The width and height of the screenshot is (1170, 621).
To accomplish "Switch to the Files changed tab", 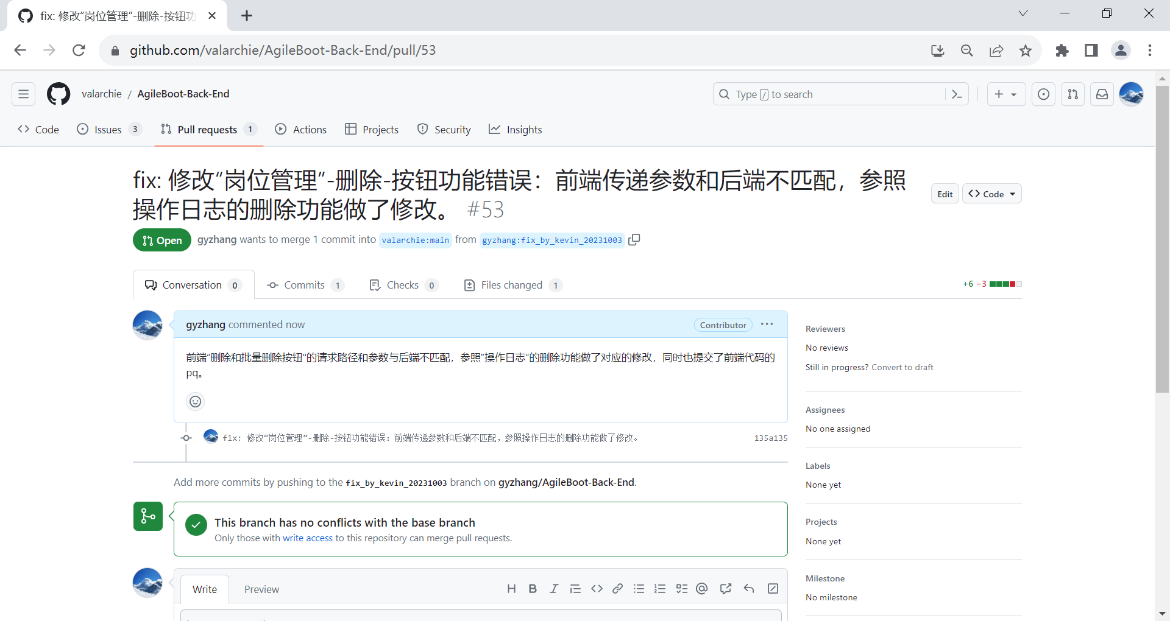I will tap(513, 285).
